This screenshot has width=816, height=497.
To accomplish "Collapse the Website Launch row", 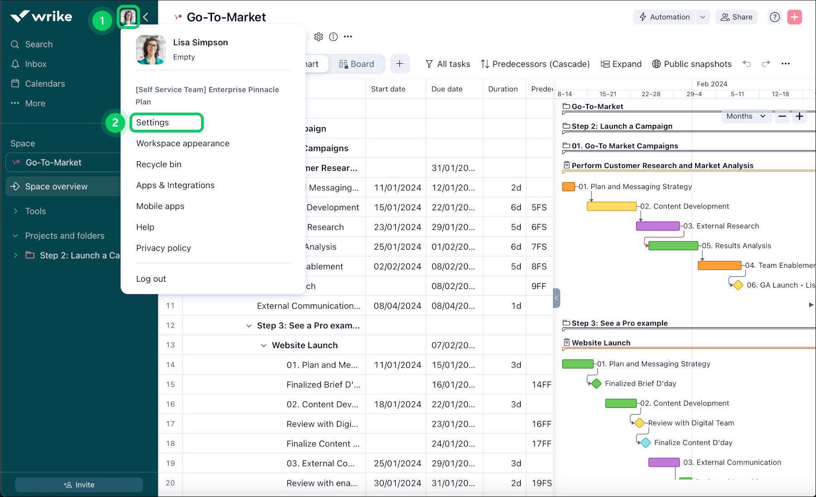I will pyautogui.click(x=264, y=346).
